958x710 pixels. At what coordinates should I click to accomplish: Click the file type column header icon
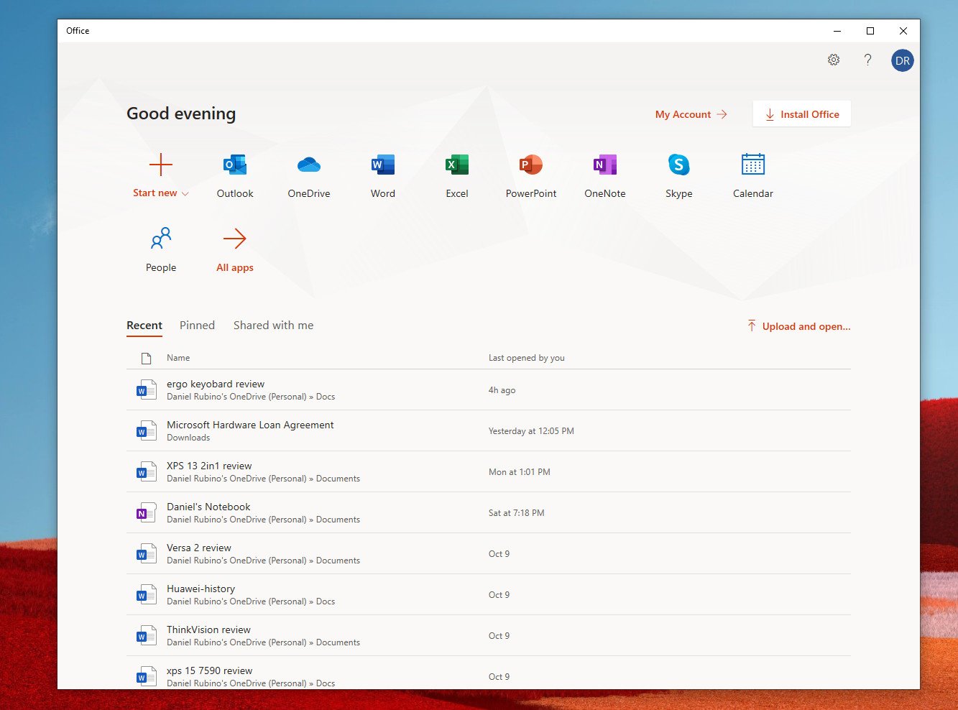pyautogui.click(x=146, y=358)
